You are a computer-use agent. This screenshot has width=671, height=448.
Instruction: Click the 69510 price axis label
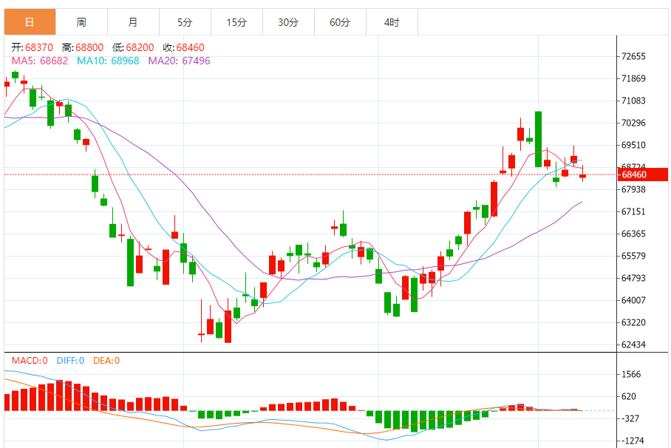[633, 145]
